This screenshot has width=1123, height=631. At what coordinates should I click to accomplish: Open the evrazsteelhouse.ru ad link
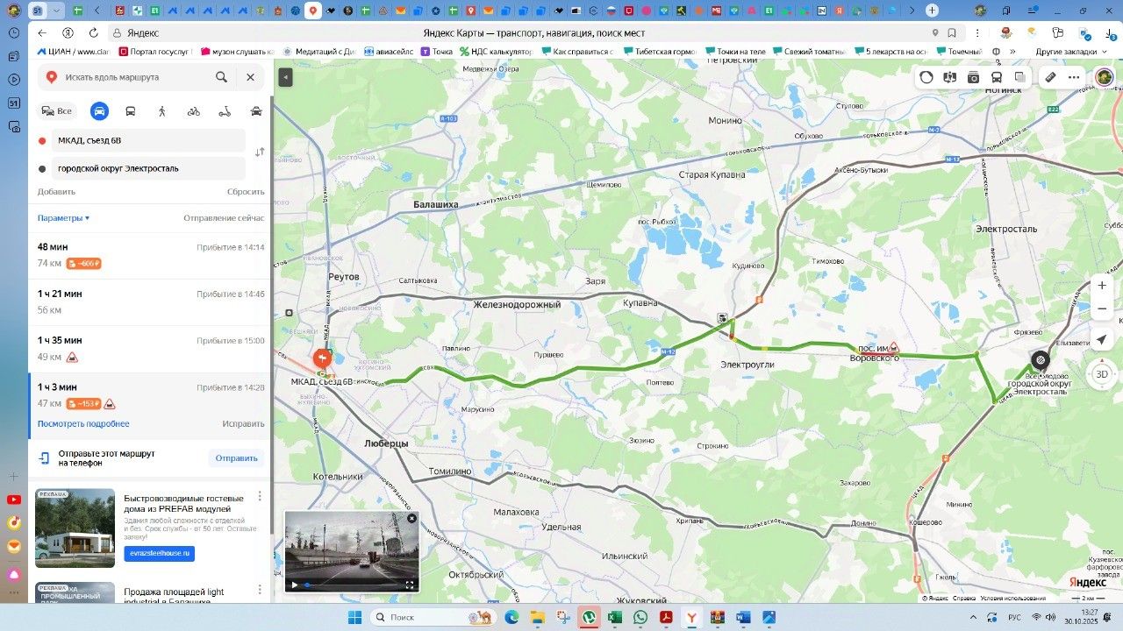pyautogui.click(x=159, y=554)
